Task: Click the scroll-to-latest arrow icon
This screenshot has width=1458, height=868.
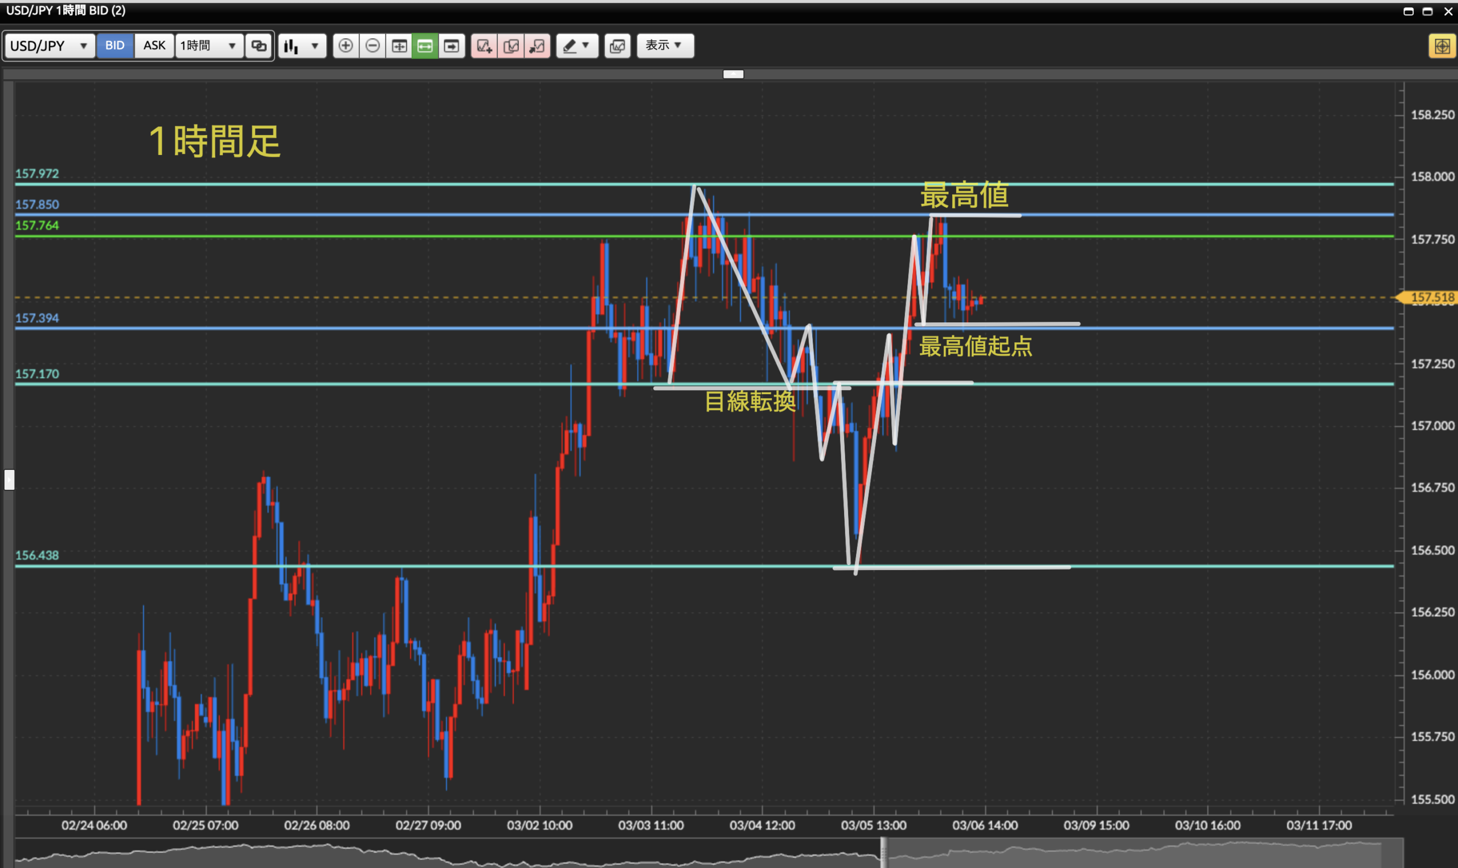Action: (x=452, y=46)
